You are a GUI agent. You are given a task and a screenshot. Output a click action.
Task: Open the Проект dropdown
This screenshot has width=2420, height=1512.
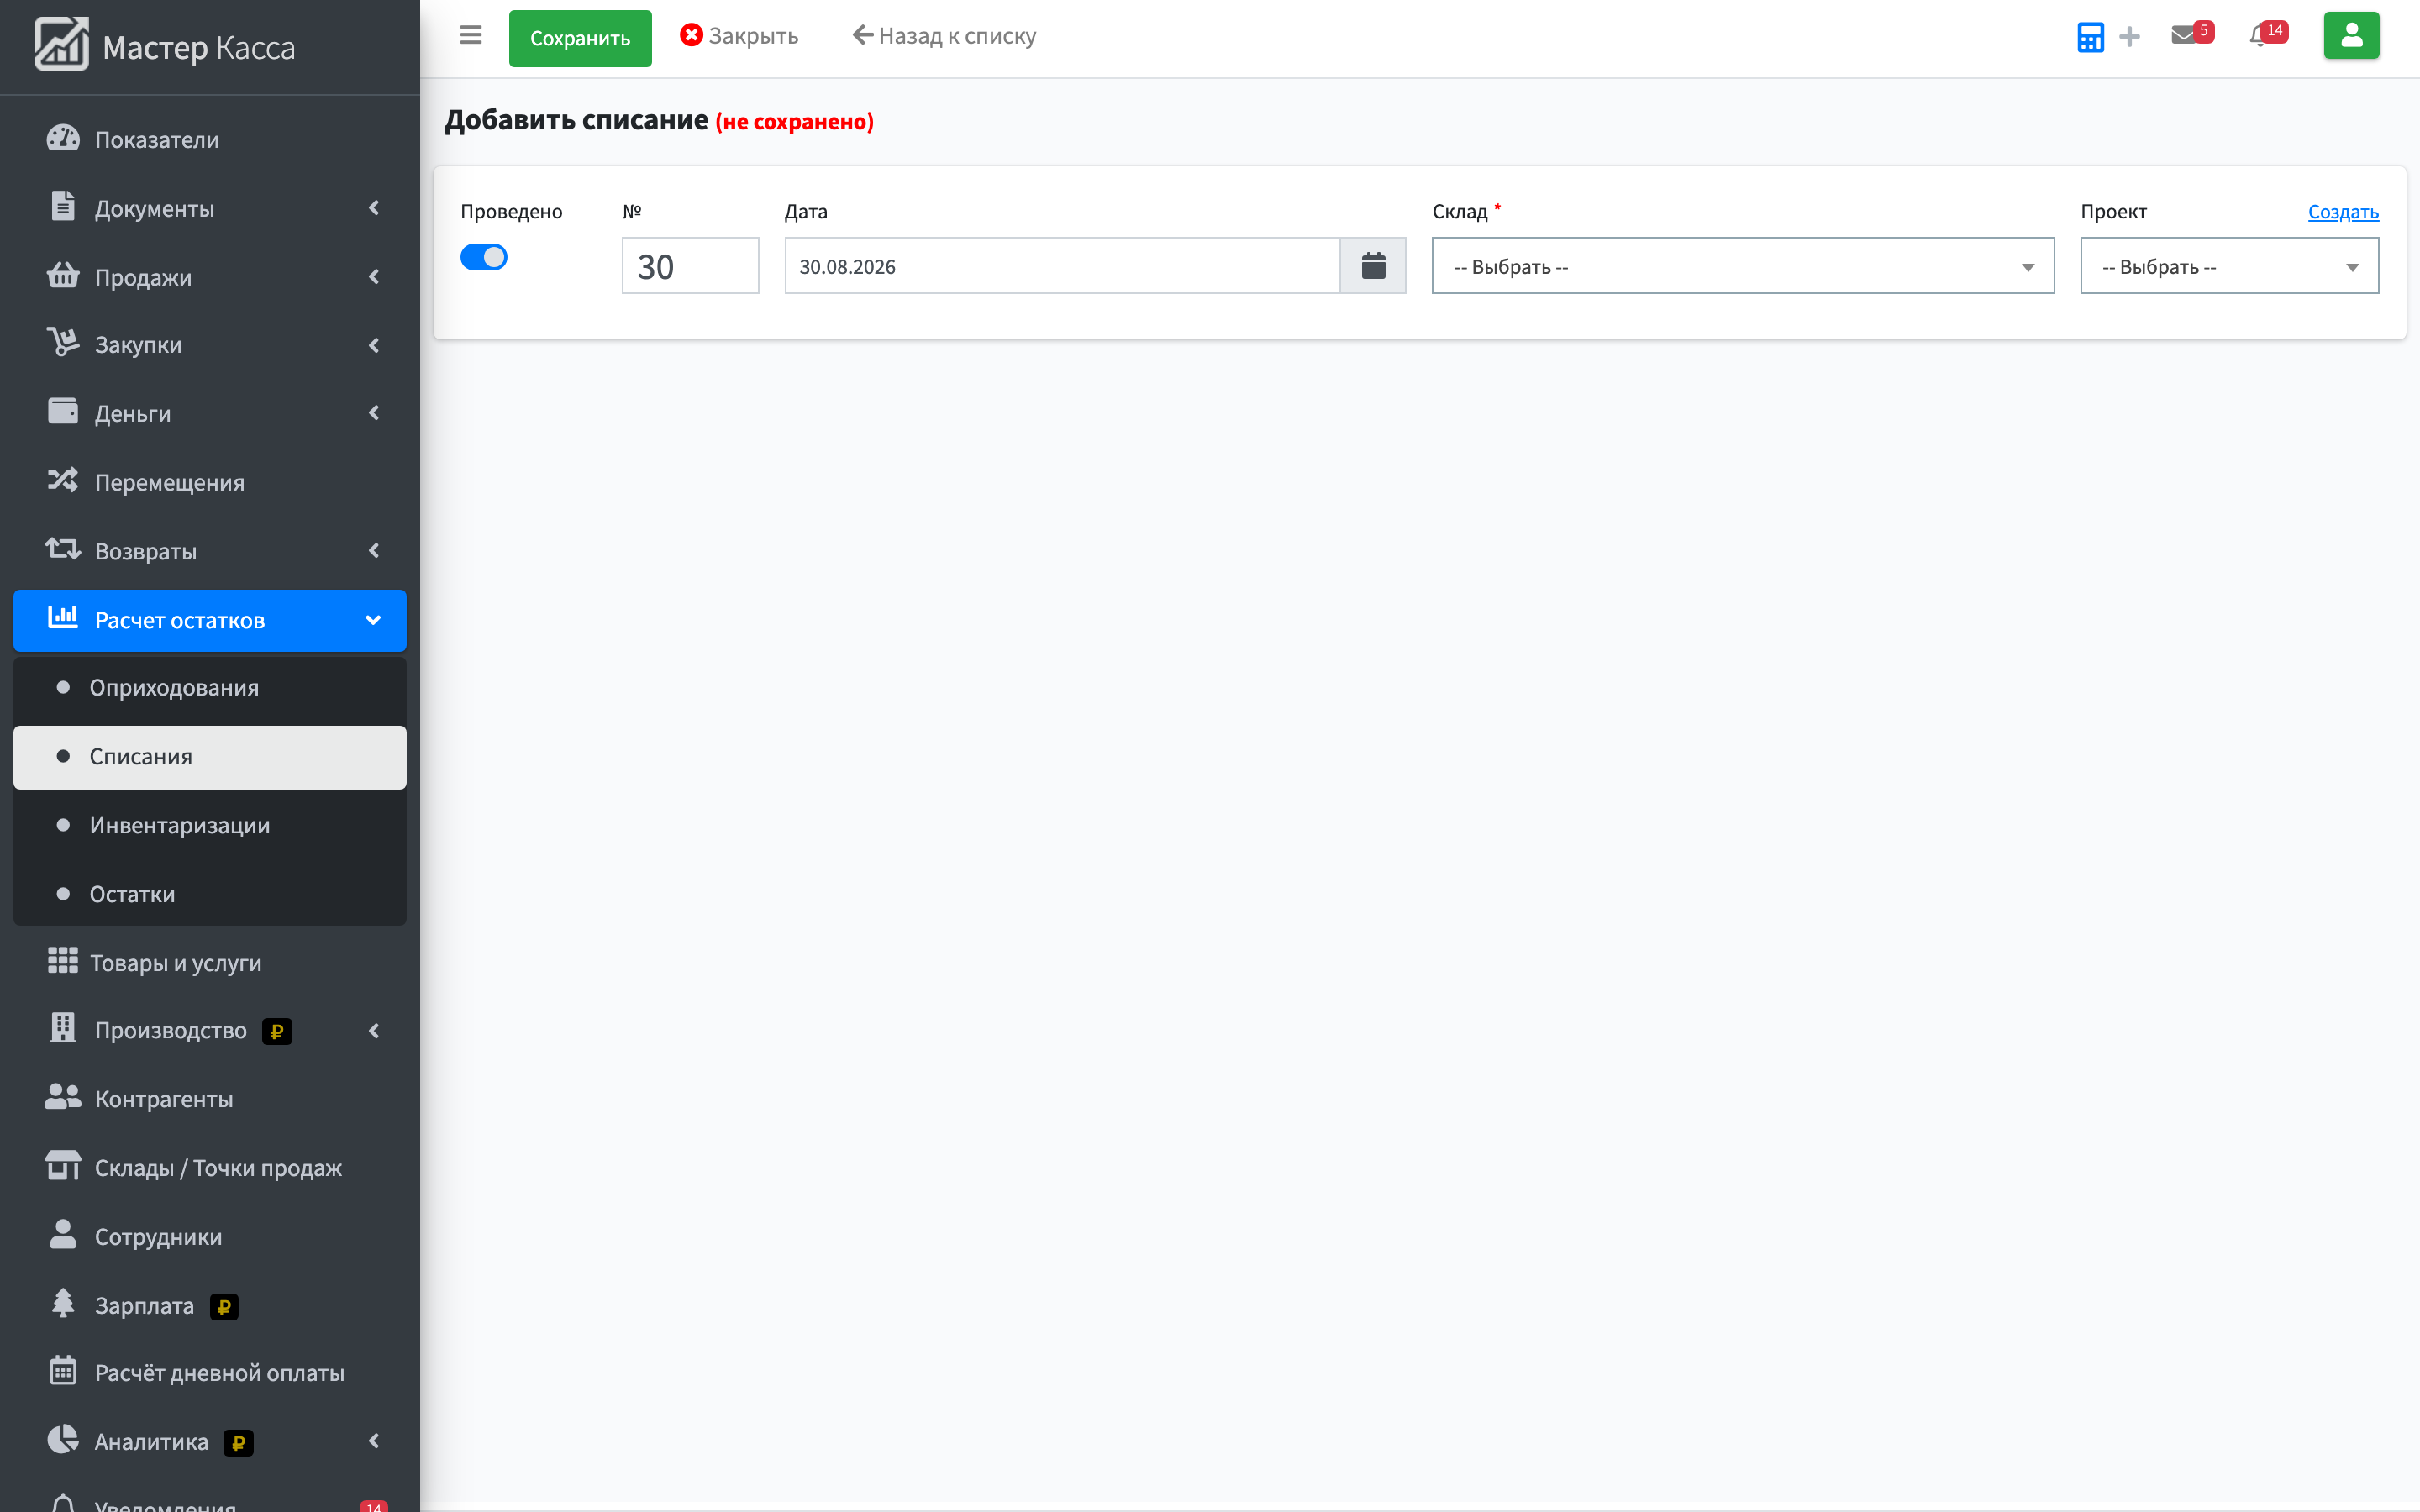pos(2229,266)
